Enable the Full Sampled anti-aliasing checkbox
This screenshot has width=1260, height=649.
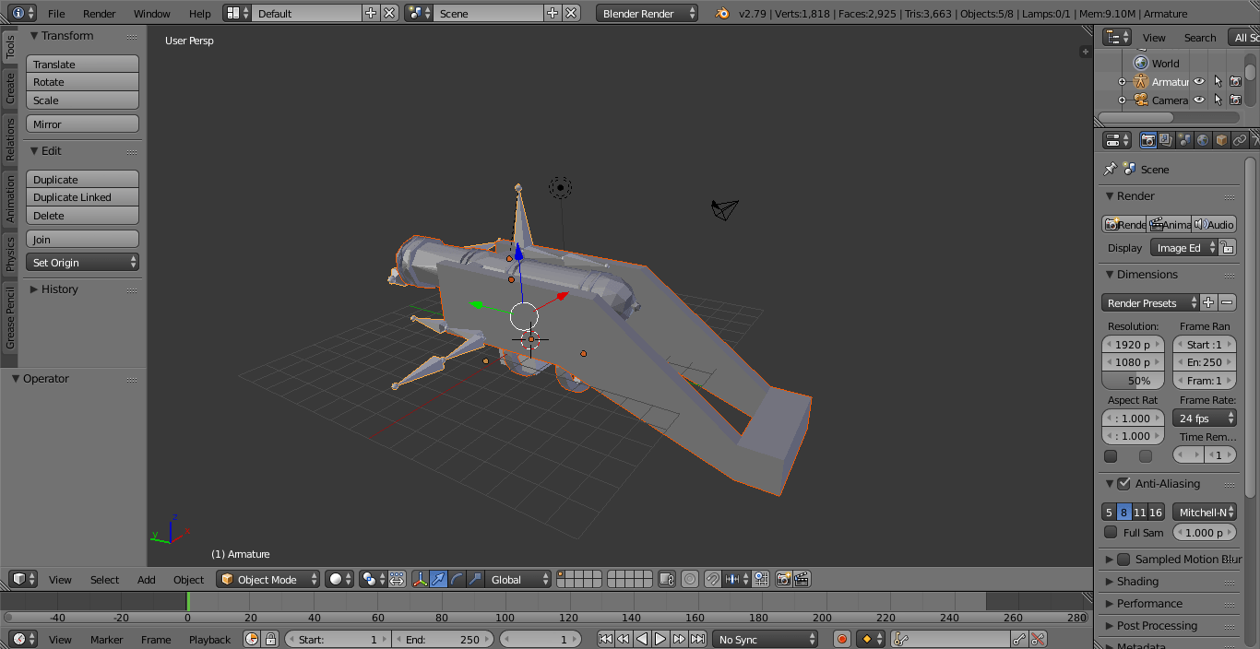click(x=1111, y=532)
